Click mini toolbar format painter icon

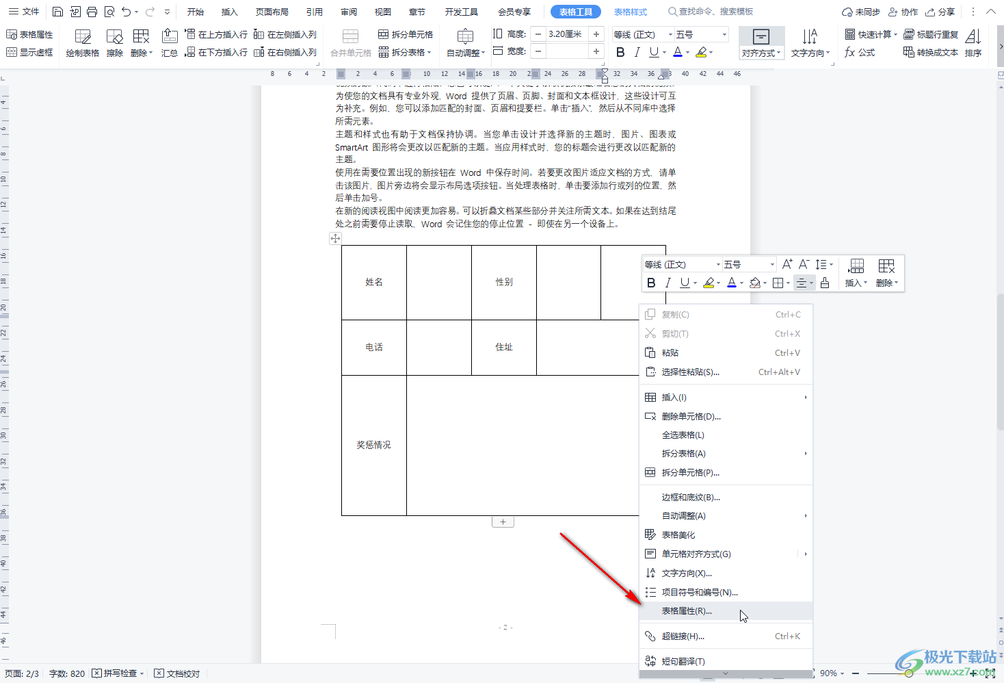tap(825, 283)
